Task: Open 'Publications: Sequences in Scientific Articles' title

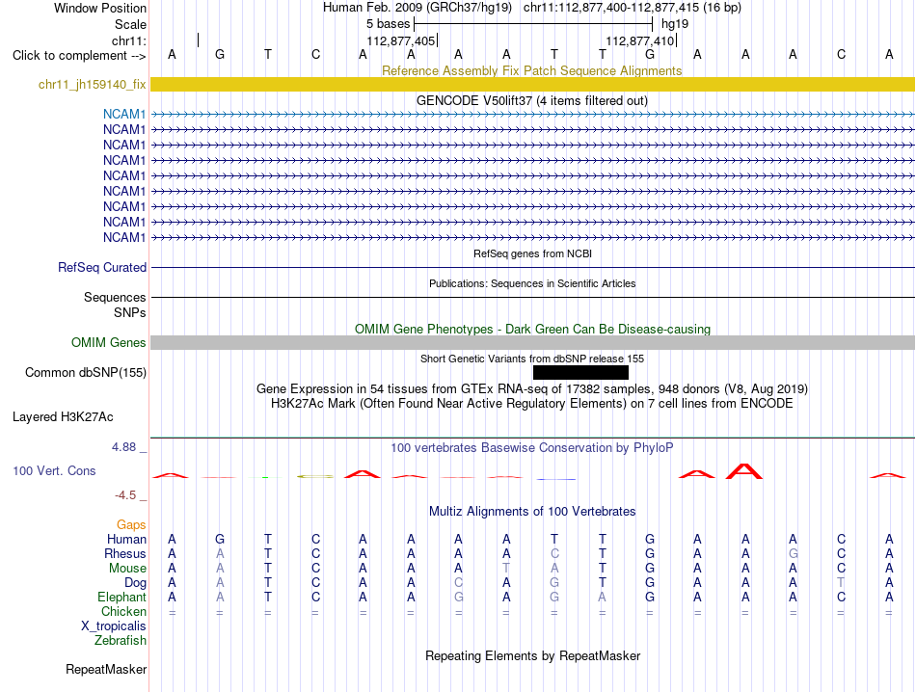Action: click(x=532, y=283)
